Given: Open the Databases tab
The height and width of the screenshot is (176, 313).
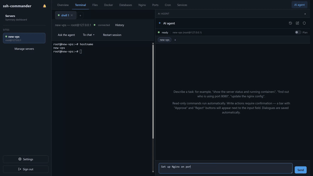Looking at the screenshot, I should 125,5.
